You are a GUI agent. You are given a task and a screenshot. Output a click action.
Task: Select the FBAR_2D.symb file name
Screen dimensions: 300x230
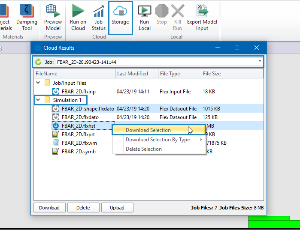point(79,152)
